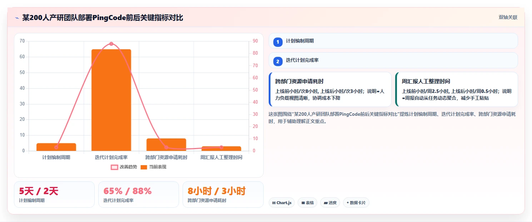Select the 周汇报人工整理时间 detail card

457,89
